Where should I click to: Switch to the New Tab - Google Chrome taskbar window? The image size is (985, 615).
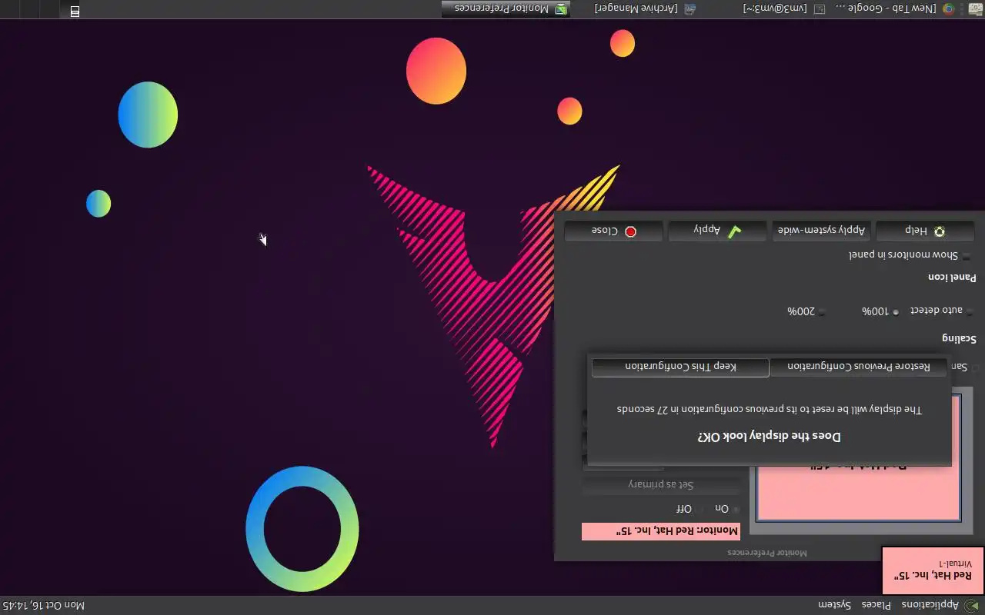(x=894, y=8)
